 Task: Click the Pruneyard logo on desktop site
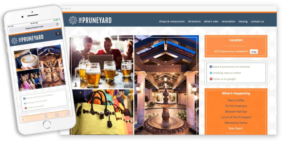point(90,20)
